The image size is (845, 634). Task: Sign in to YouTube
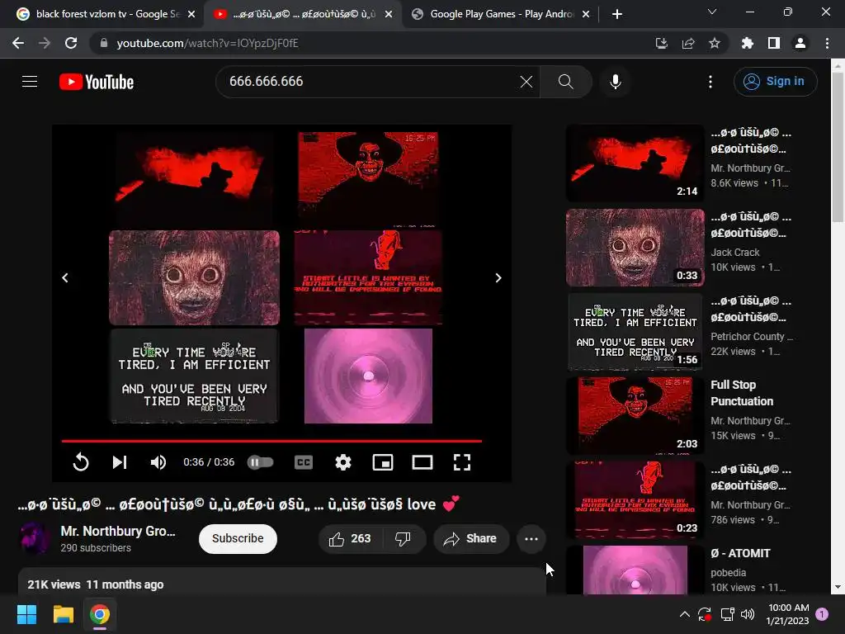[775, 82]
